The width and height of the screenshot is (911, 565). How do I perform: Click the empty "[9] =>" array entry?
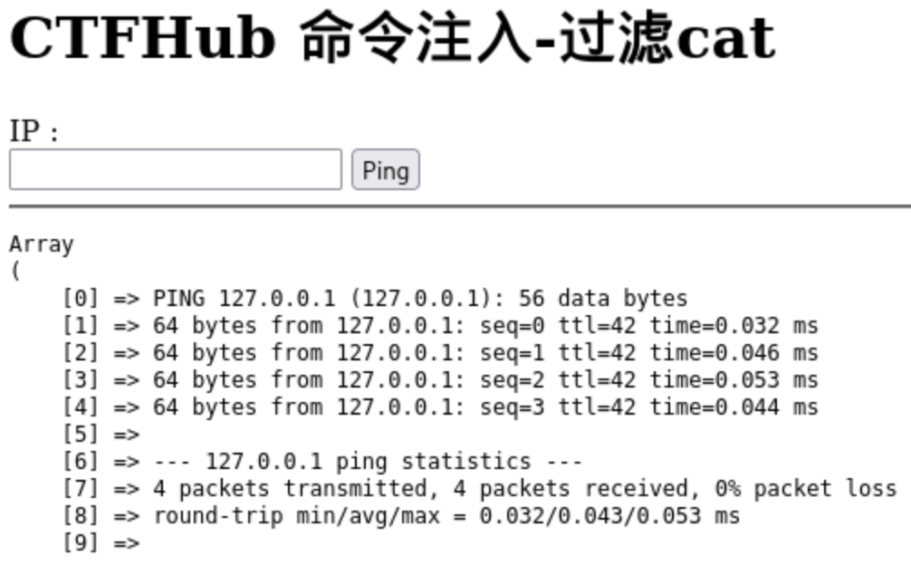pyautogui.click(x=101, y=543)
